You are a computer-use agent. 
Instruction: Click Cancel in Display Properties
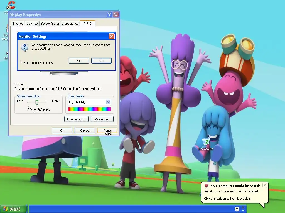85,131
